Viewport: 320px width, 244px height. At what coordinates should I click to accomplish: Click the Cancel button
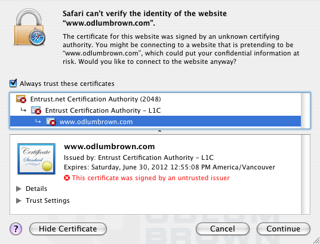223,228
